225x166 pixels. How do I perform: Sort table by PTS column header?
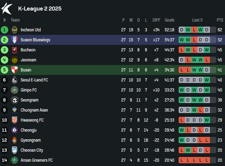click(220, 20)
